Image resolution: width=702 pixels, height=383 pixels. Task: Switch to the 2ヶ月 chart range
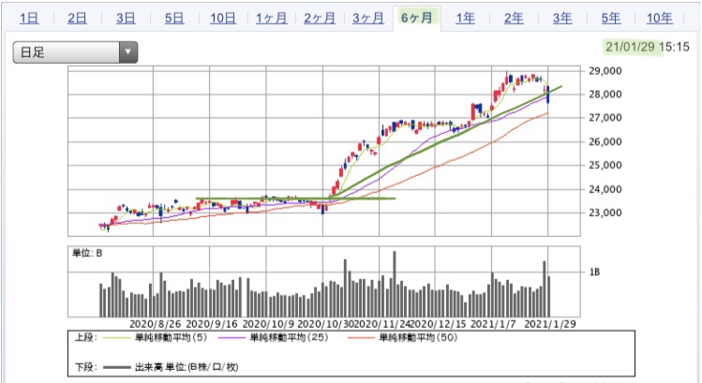(x=320, y=19)
